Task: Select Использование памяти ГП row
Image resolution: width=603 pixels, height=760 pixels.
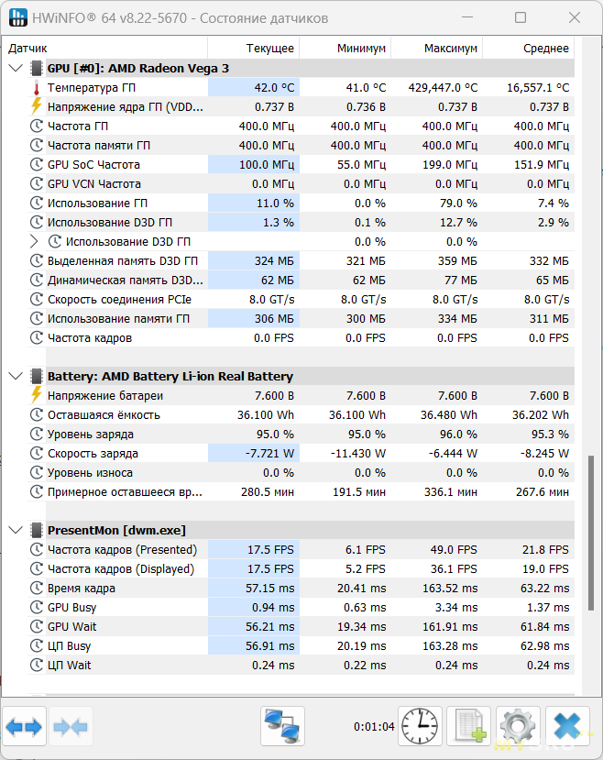Action: click(301, 318)
